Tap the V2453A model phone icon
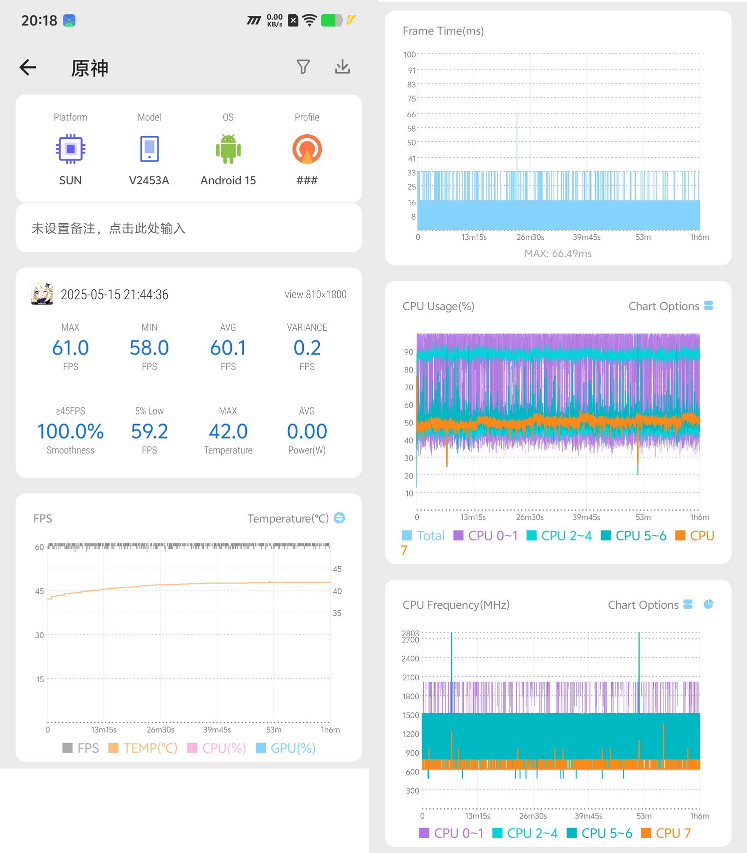This screenshot has width=747, height=853. coord(149,149)
